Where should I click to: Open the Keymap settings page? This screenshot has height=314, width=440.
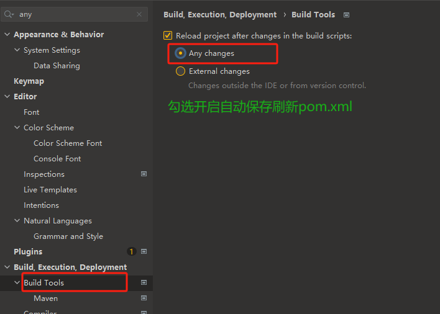[x=29, y=81]
